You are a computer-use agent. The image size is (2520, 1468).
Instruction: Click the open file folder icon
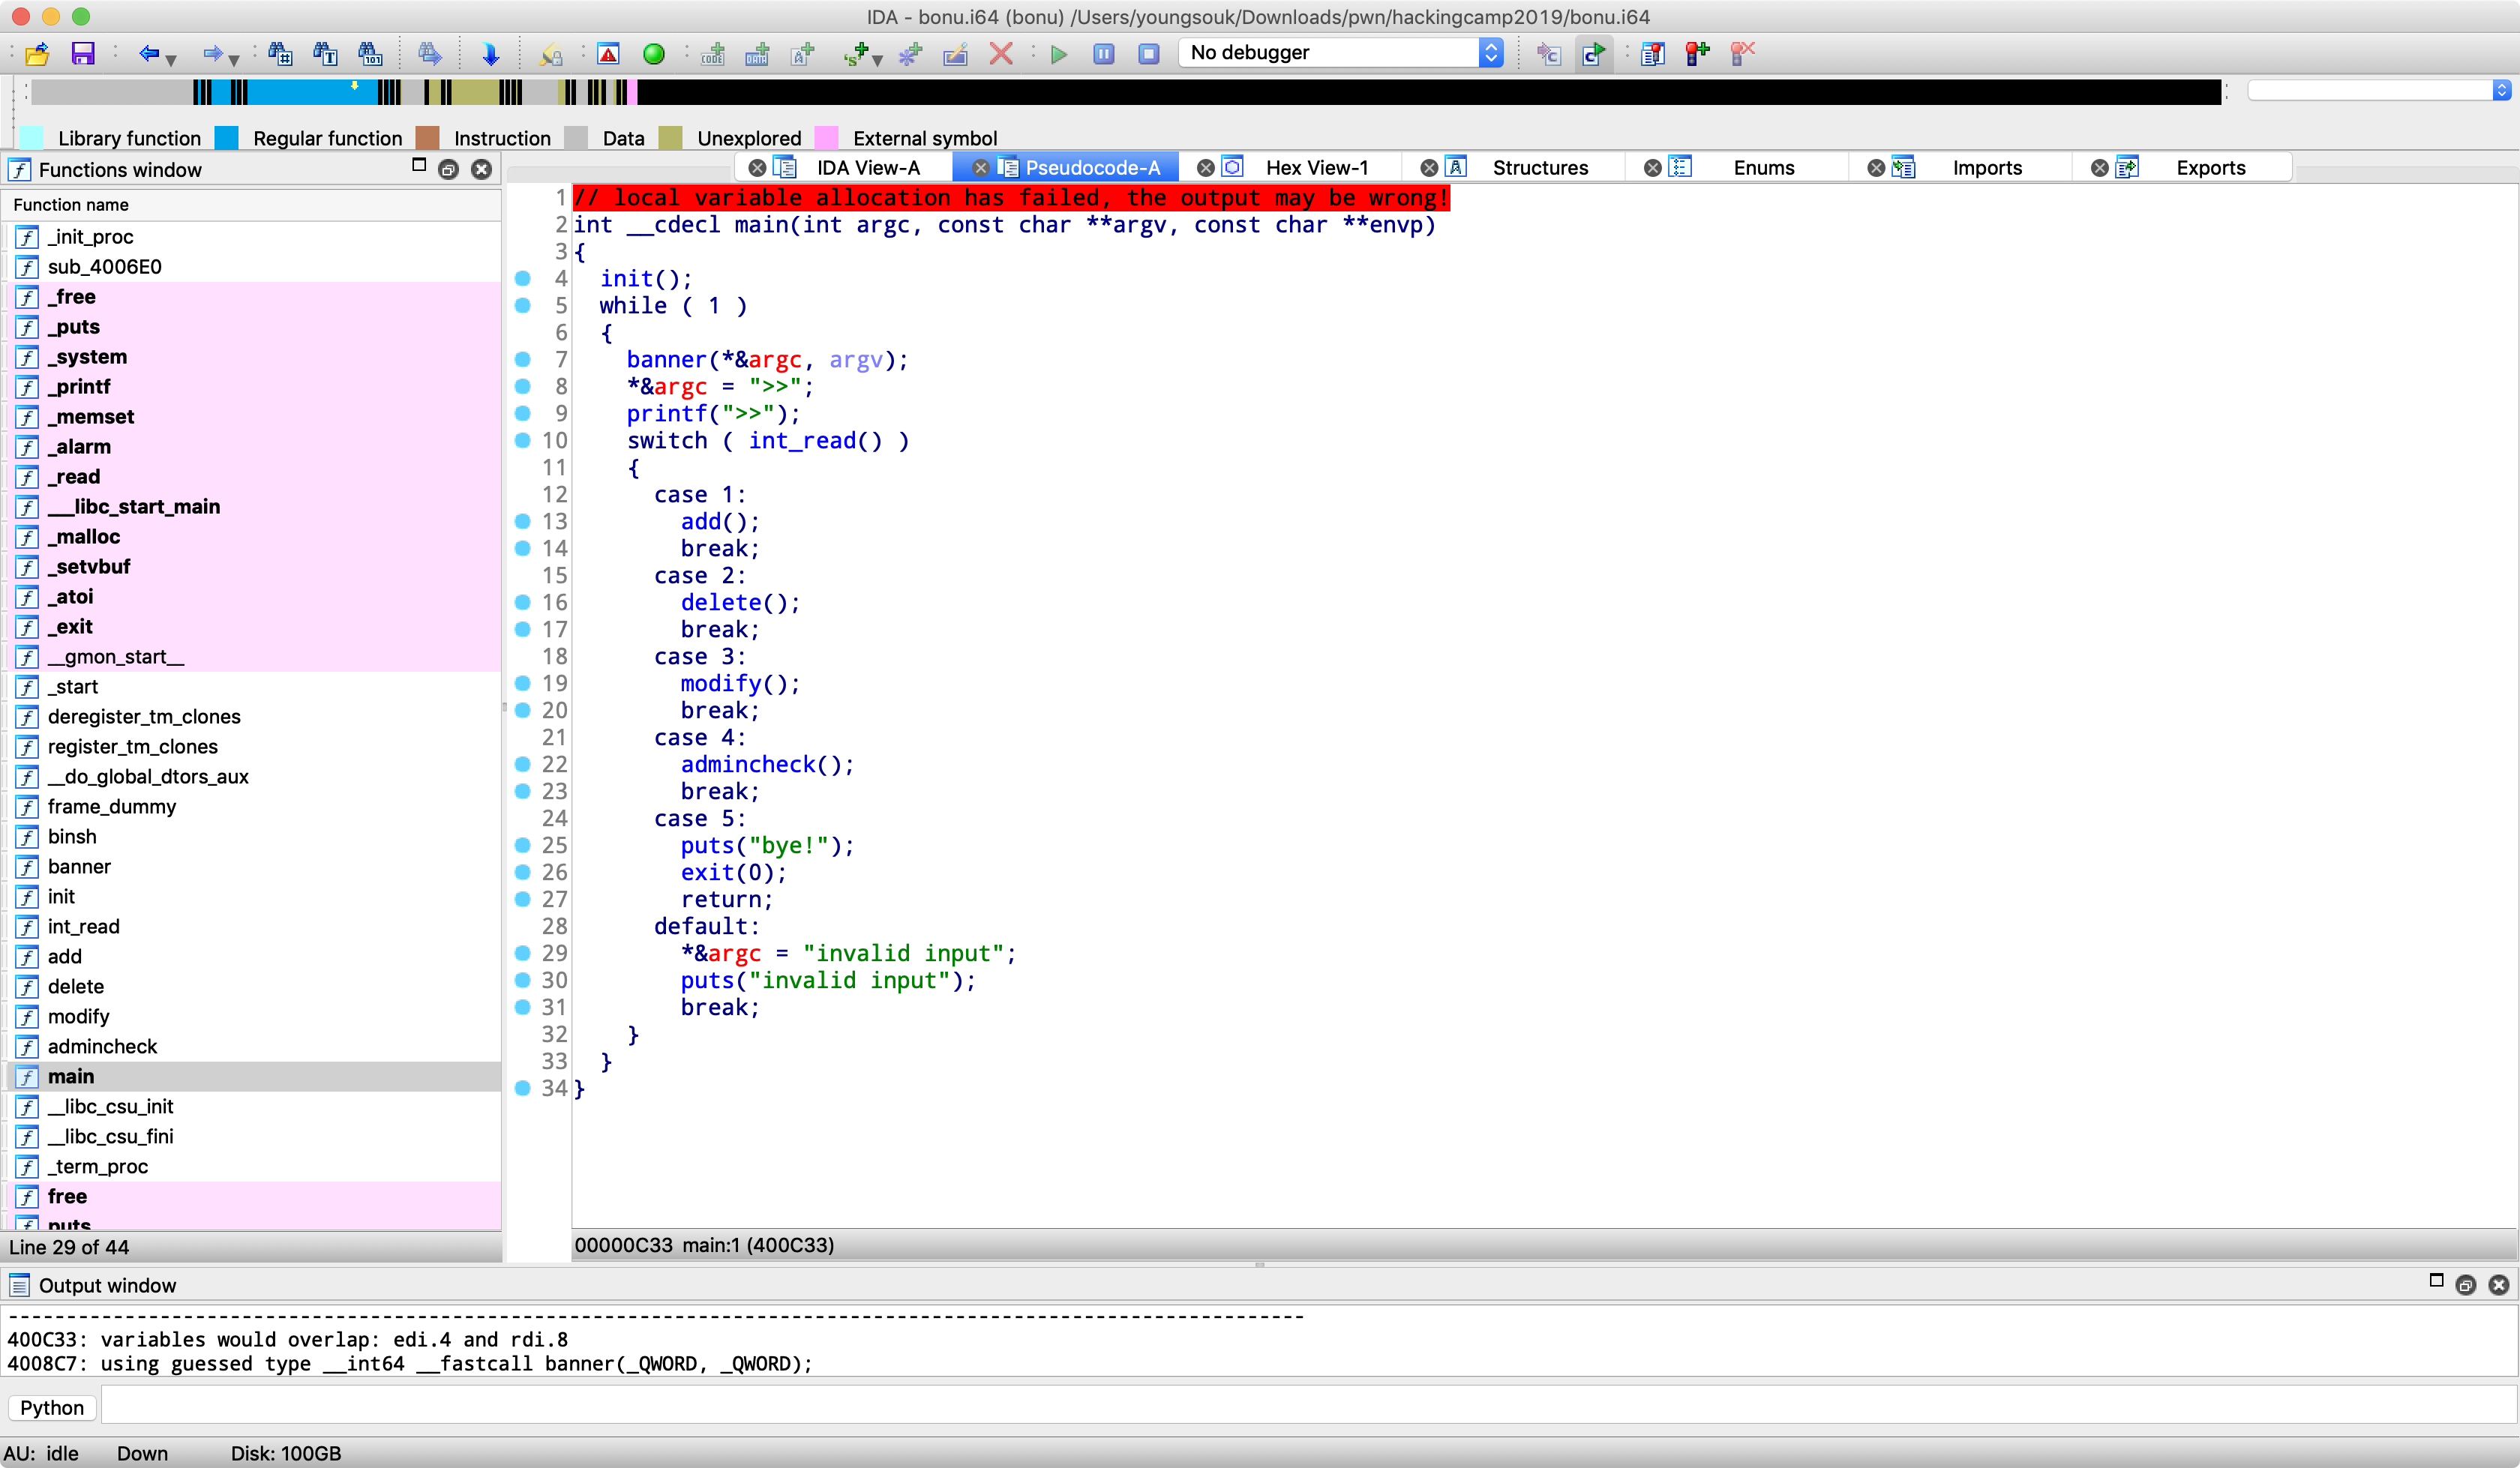[x=37, y=54]
